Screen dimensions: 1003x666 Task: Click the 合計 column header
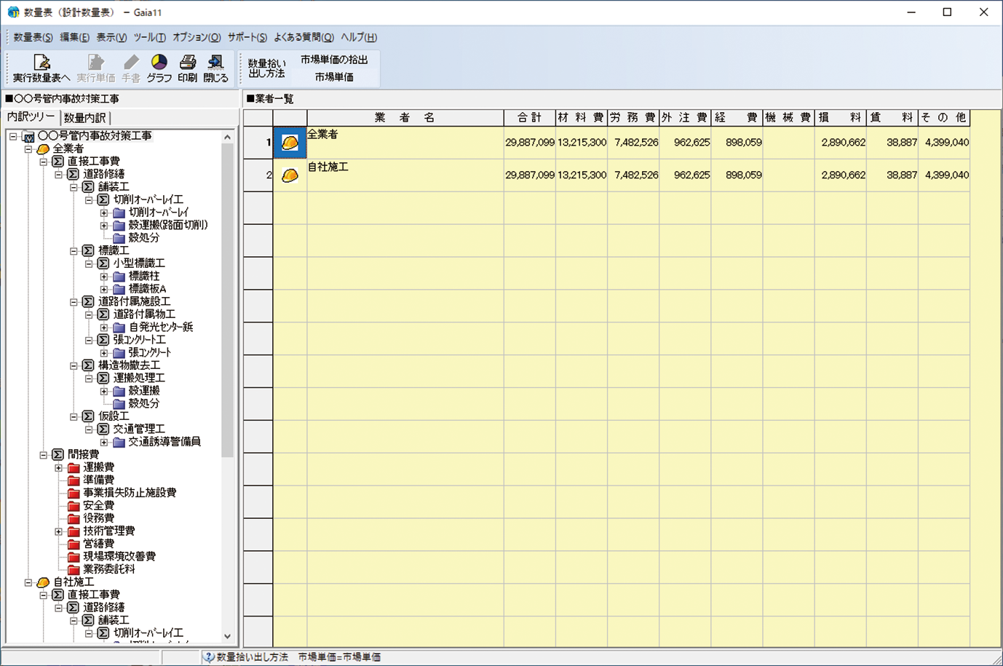click(530, 118)
